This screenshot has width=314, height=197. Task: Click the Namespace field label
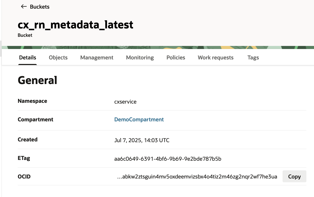pyautogui.click(x=32, y=101)
